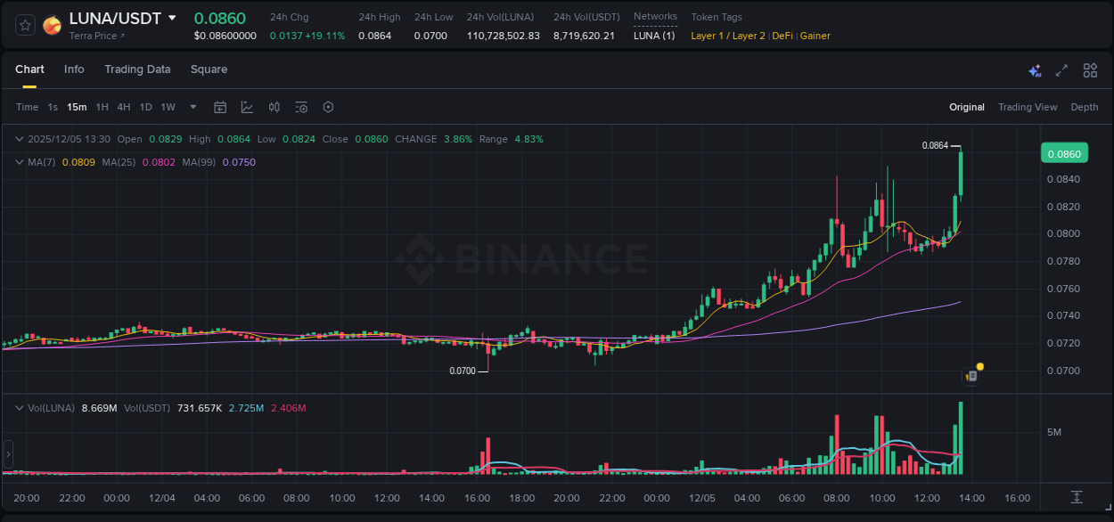Open the date range calendar picker

(220, 106)
